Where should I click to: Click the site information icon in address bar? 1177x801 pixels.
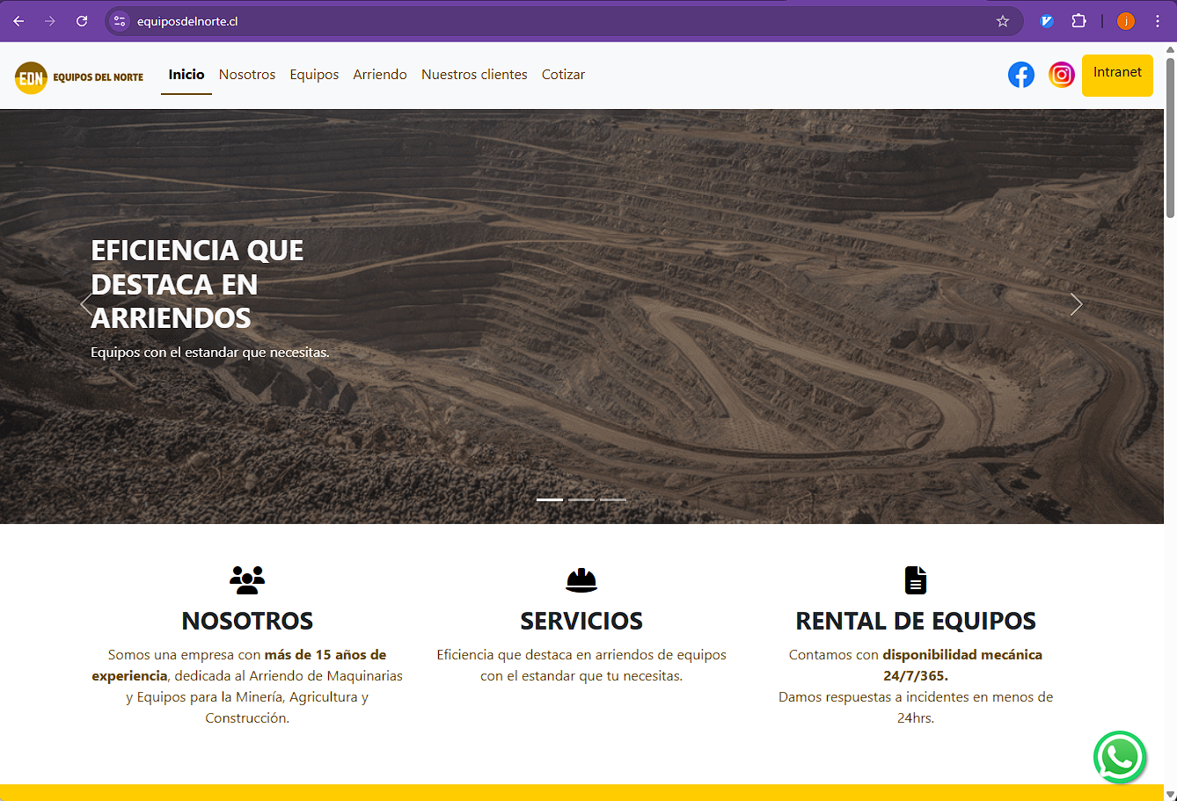click(121, 21)
